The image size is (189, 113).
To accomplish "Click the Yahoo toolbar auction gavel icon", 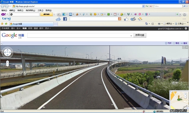I will [77, 14].
